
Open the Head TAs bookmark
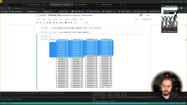[x=94, y=11]
